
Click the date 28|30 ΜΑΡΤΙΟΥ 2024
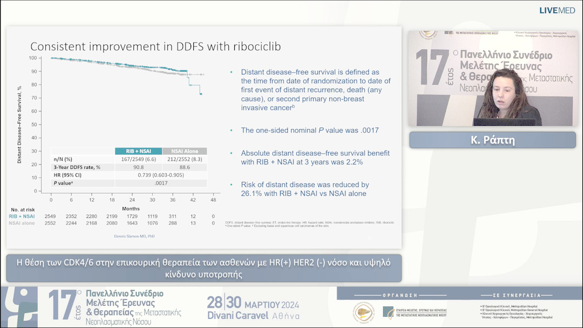[253, 303]
